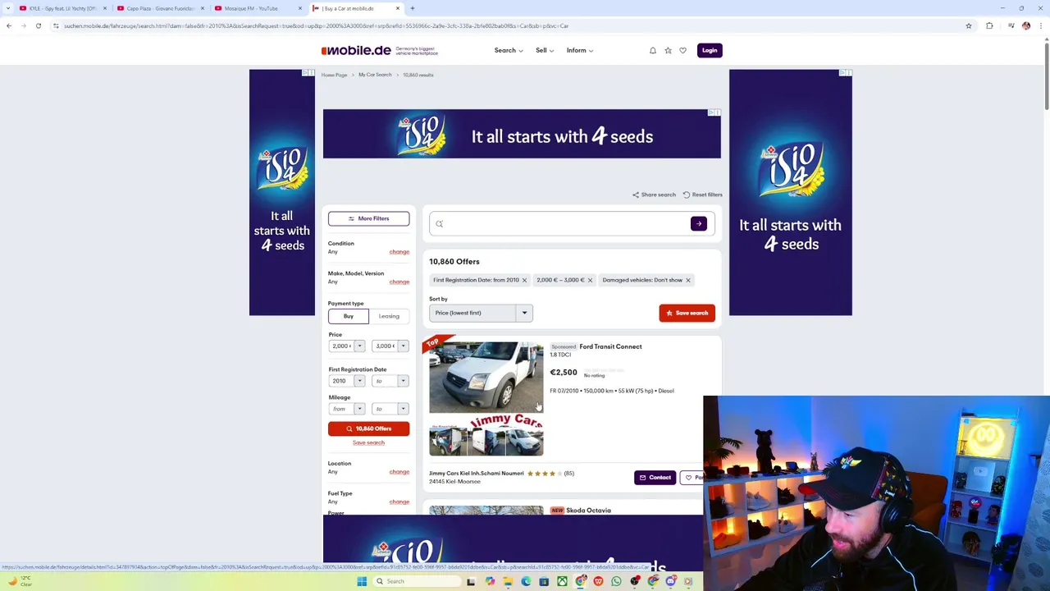The height and width of the screenshot is (591, 1050).
Task: Click the mobile.de logo
Action: (356, 50)
